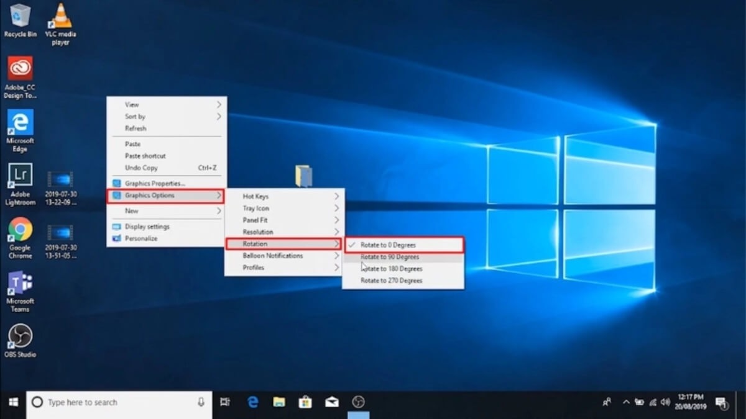
Task: Open Edge from the taskbar
Action: [252, 402]
